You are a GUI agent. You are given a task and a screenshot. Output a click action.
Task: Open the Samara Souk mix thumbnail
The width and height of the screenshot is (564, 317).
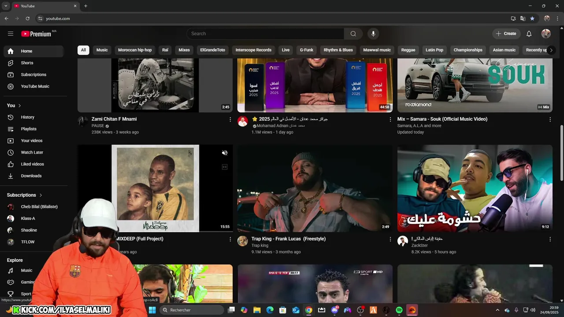pos(475,85)
